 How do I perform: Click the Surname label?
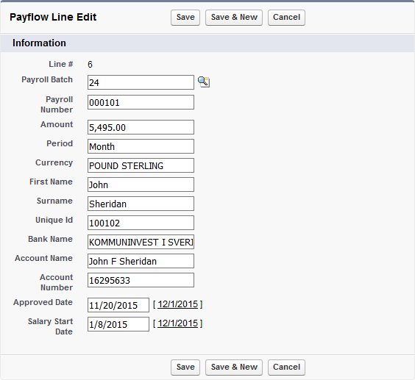54,201
